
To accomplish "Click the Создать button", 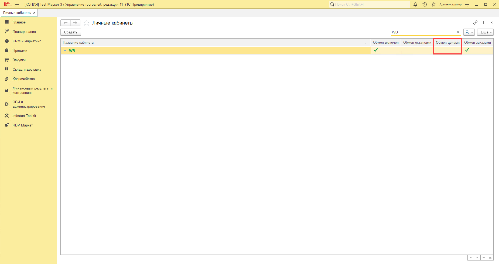I will pos(71,32).
